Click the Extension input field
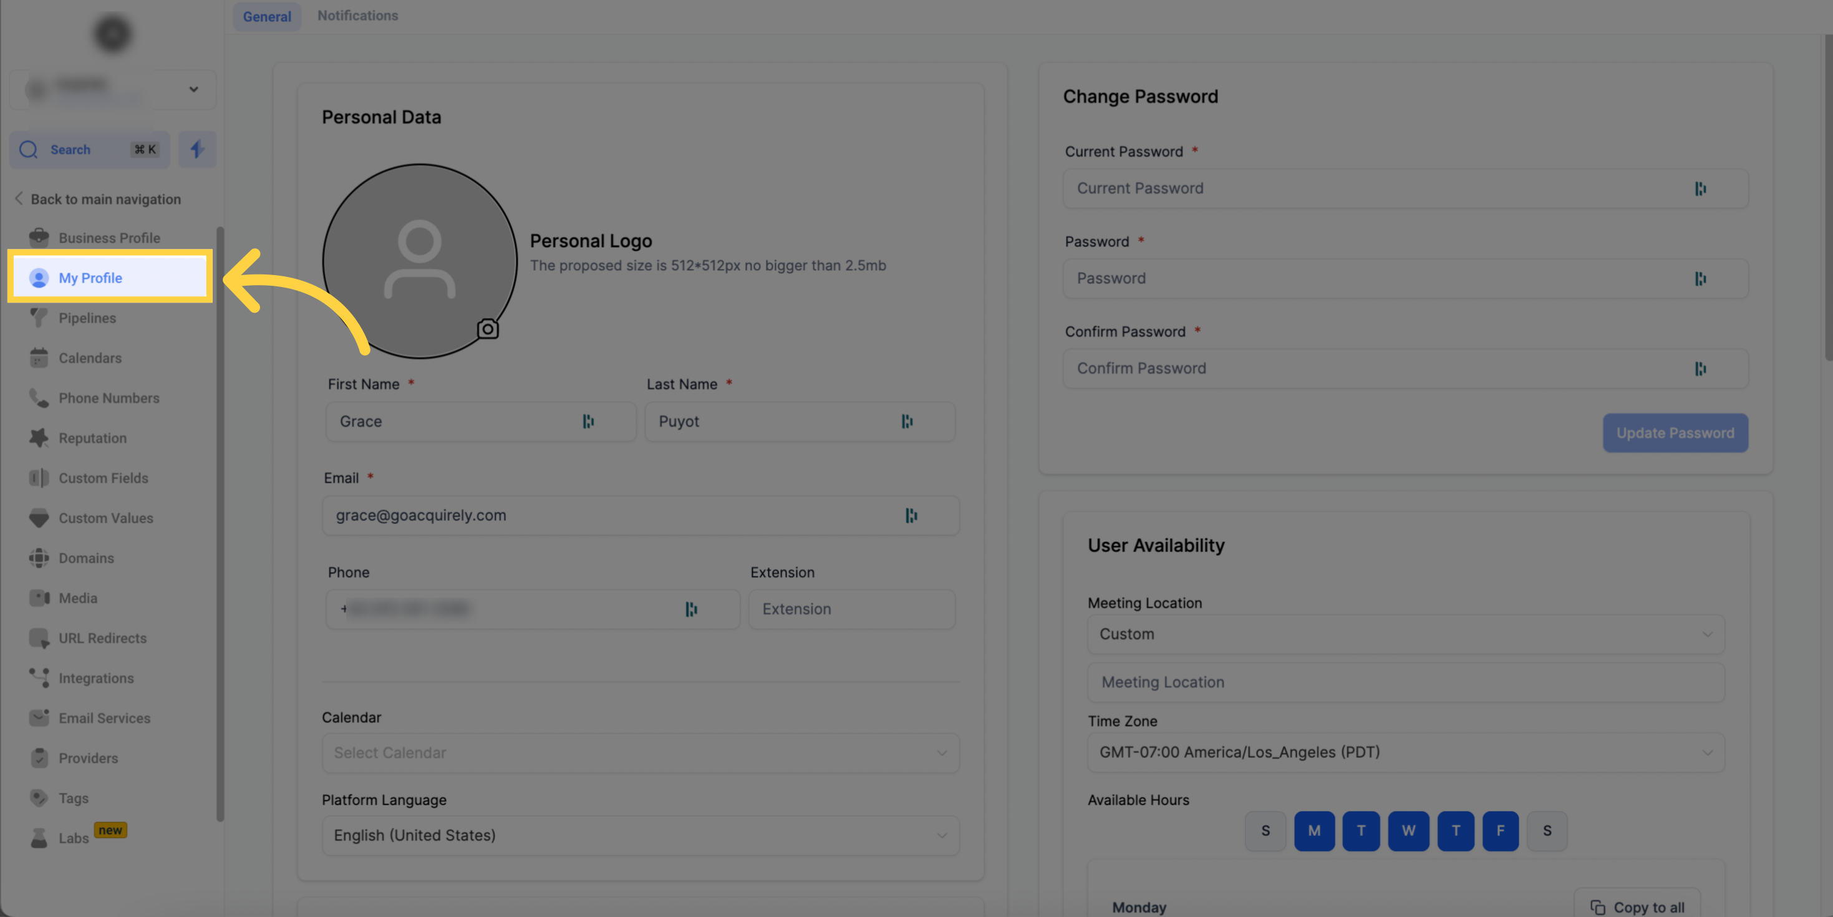Screen dimensions: 1833x917 coord(852,609)
